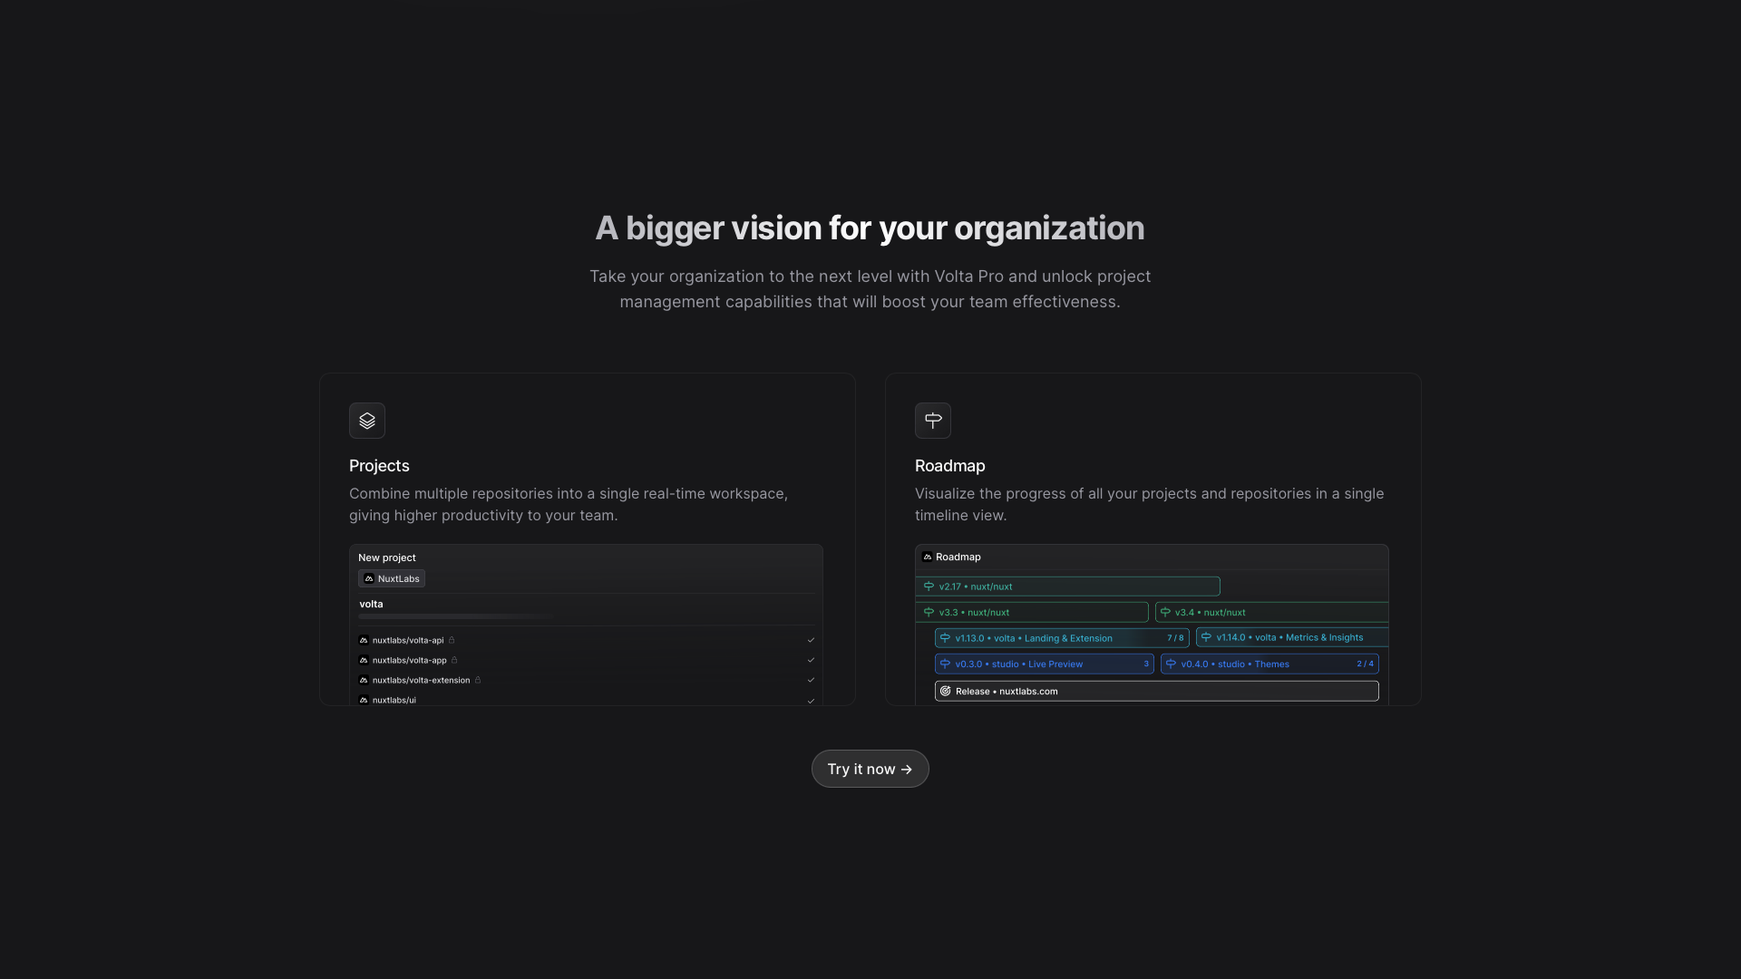Click the NuxtLabs logo in badge

click(369, 578)
